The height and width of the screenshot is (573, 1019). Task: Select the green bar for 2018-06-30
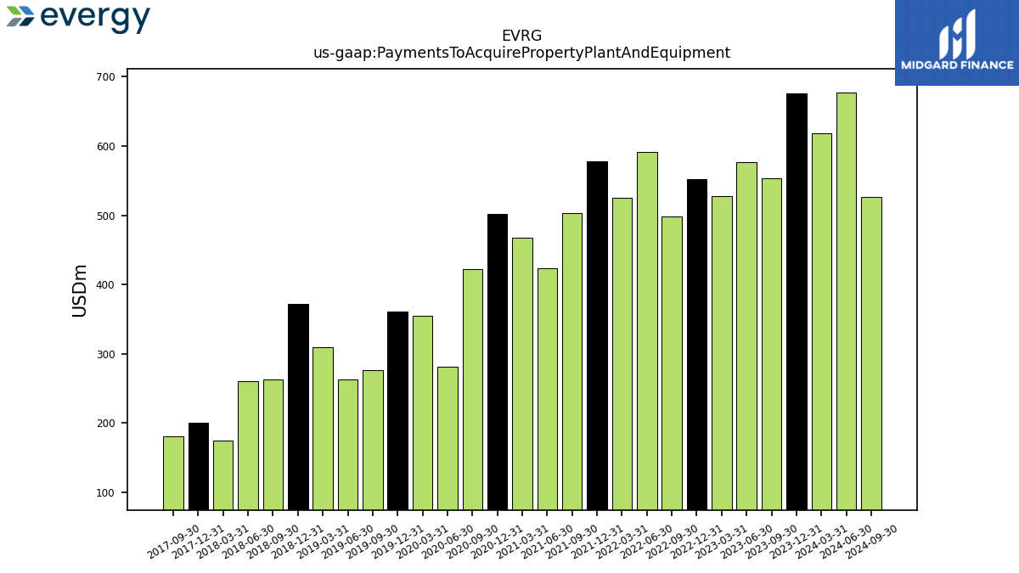[248, 446]
